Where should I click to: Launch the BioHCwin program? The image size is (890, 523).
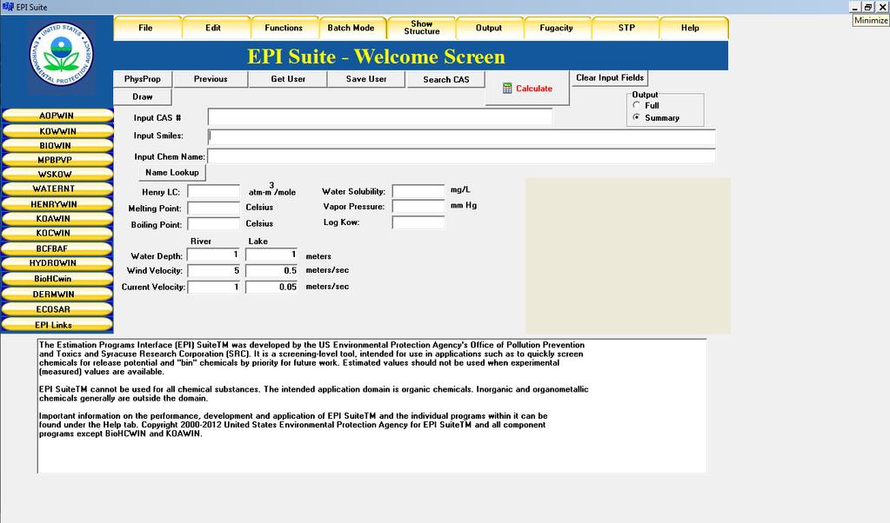[x=57, y=279]
